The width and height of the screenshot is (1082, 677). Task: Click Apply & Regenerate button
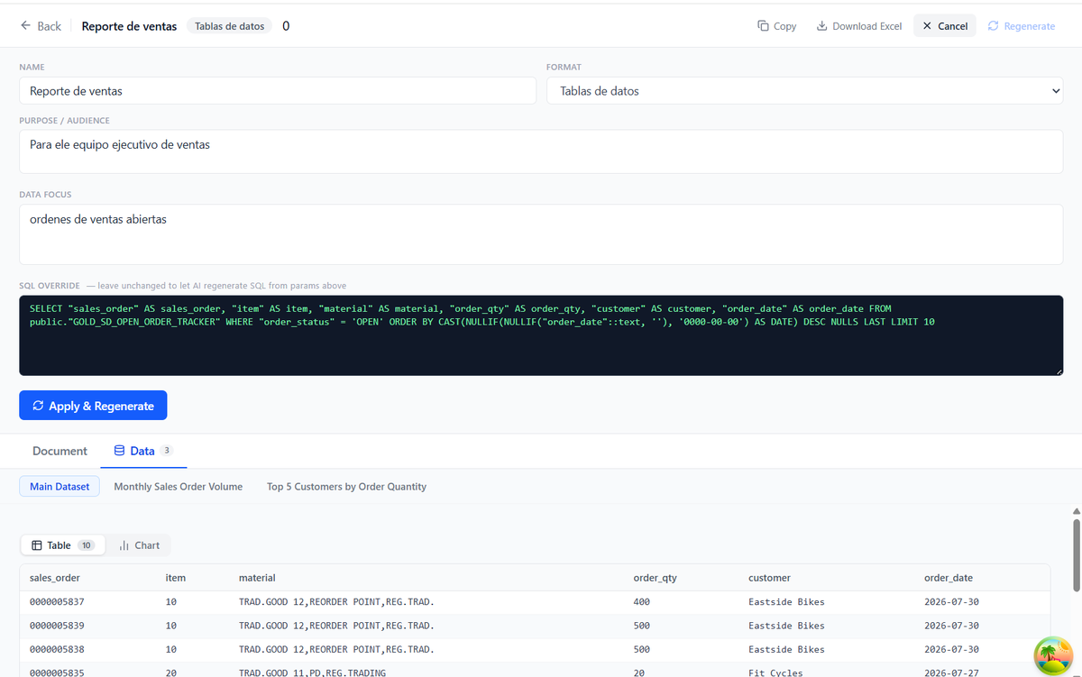pyautogui.click(x=93, y=406)
